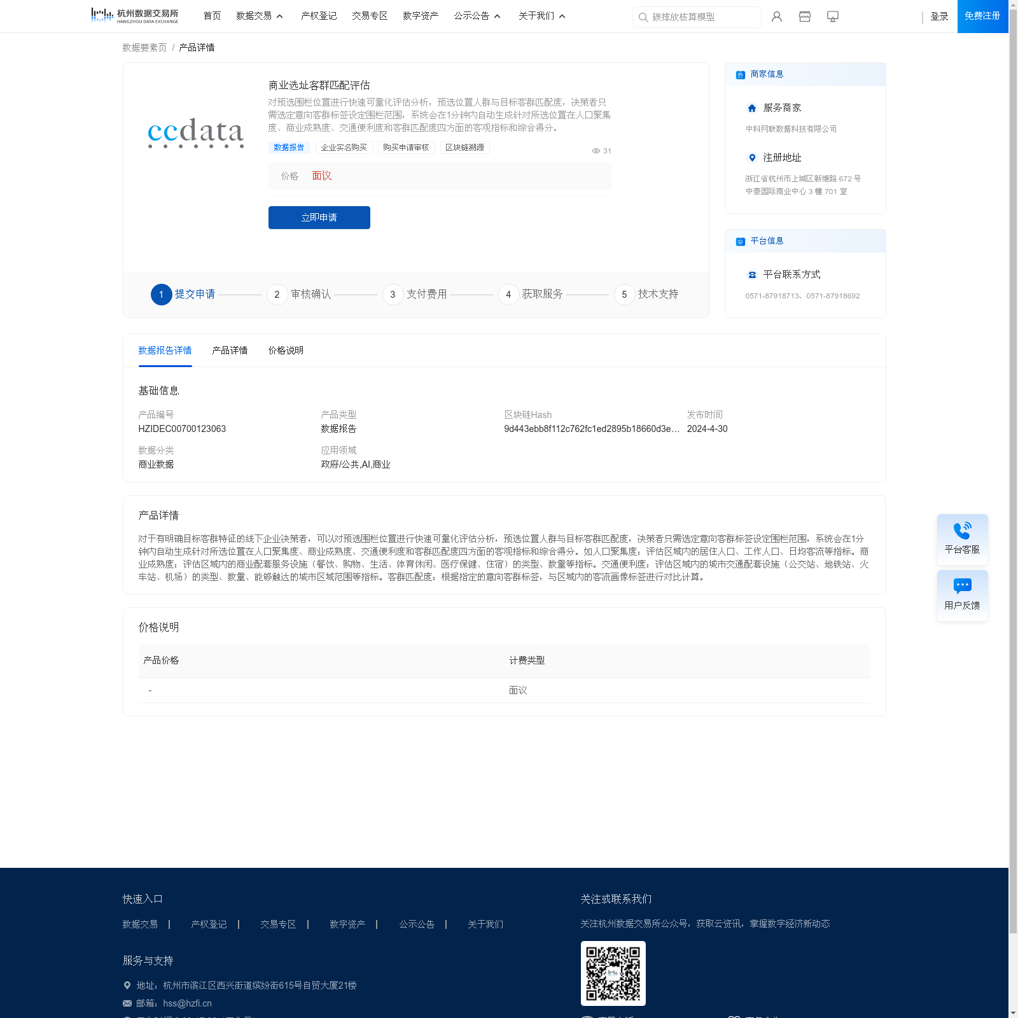Click the 数据报告 tag
The image size is (1018, 1018).
(x=289, y=148)
